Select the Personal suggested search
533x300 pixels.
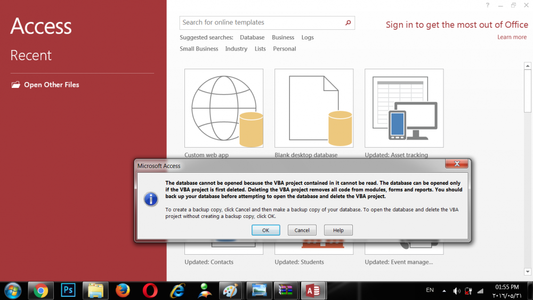click(284, 48)
